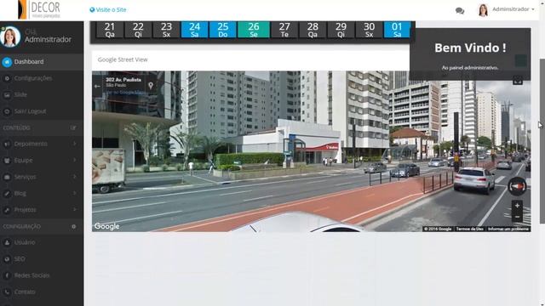Select calendar day 27 Te
This screenshot has height=306, width=545.
[284, 30]
